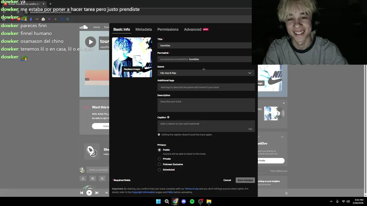This screenshot has width=367, height=206.
Task: Click the Caption text field
Action: pos(206,126)
